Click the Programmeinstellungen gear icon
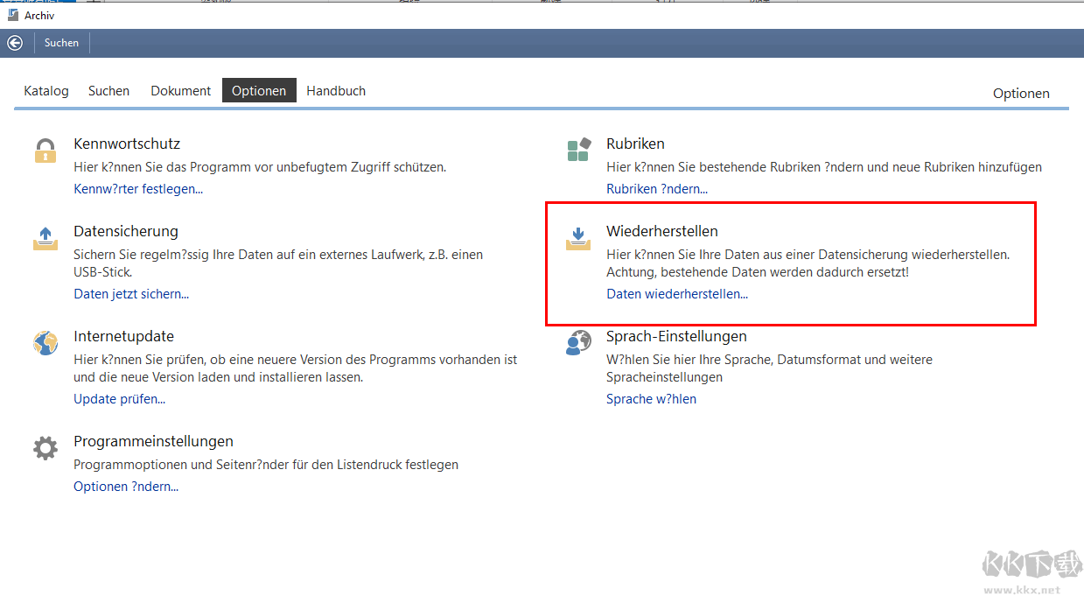 [45, 448]
